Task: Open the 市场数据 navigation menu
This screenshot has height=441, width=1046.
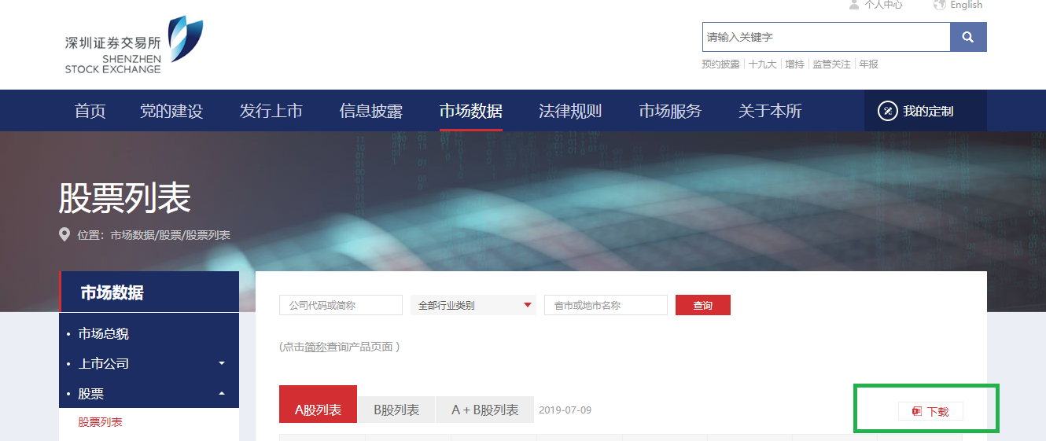Action: 471,111
